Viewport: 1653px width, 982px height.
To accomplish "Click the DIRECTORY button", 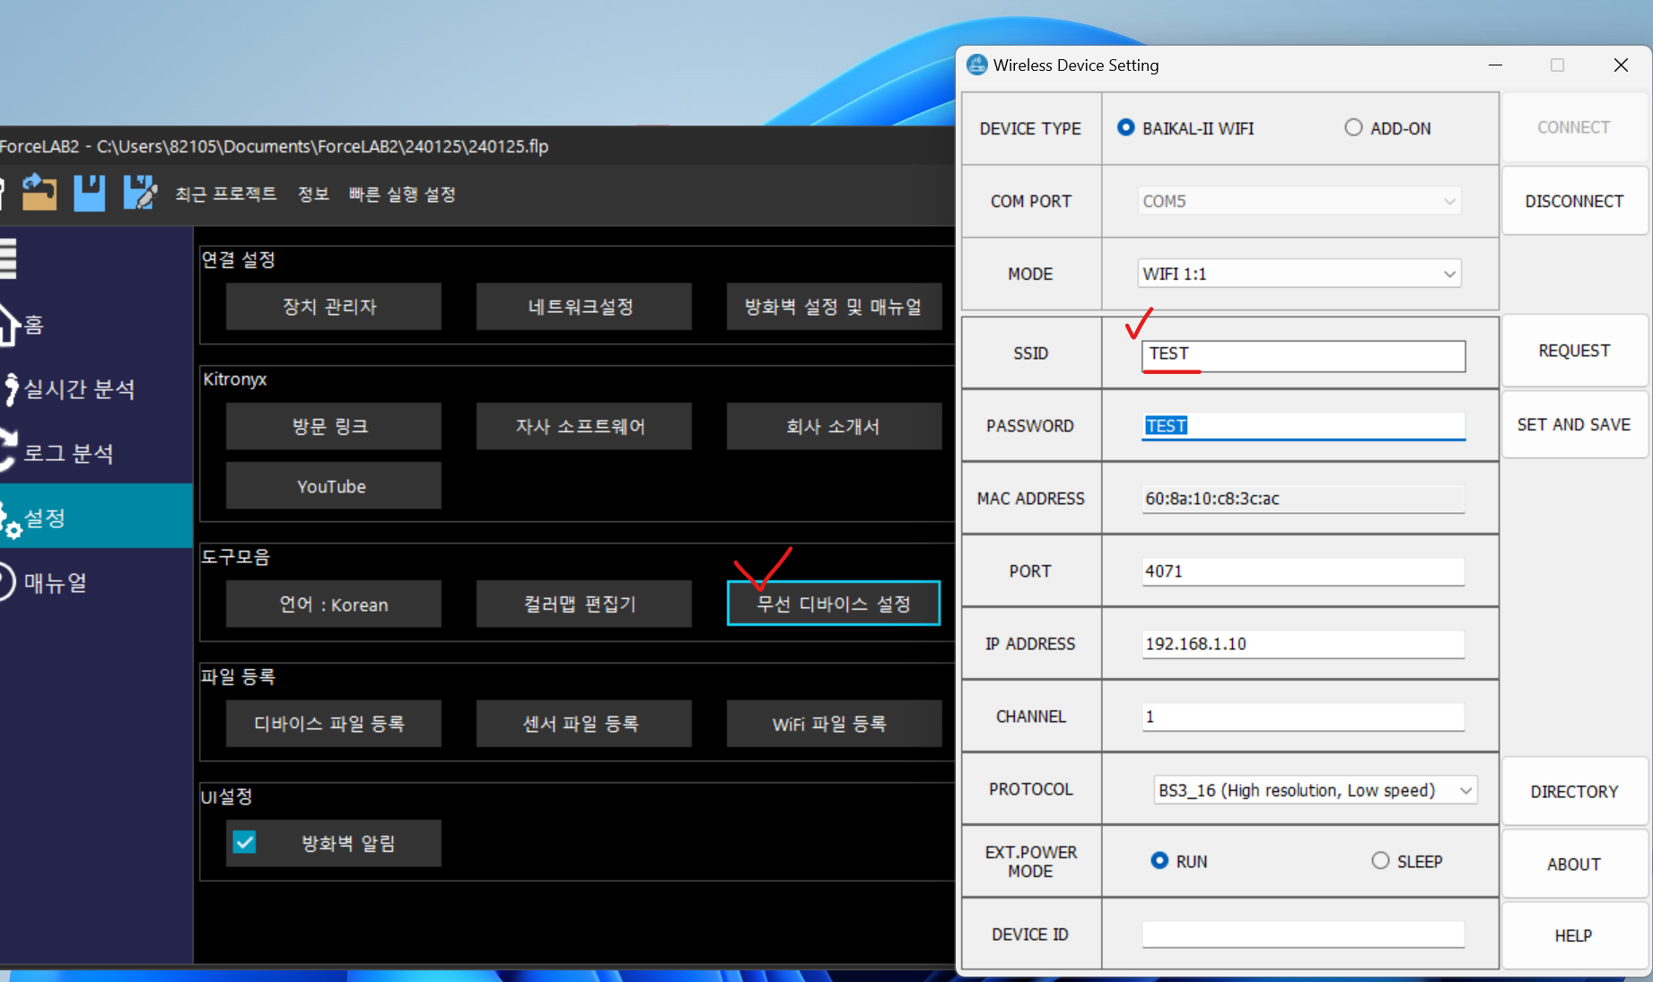I will pos(1575,792).
